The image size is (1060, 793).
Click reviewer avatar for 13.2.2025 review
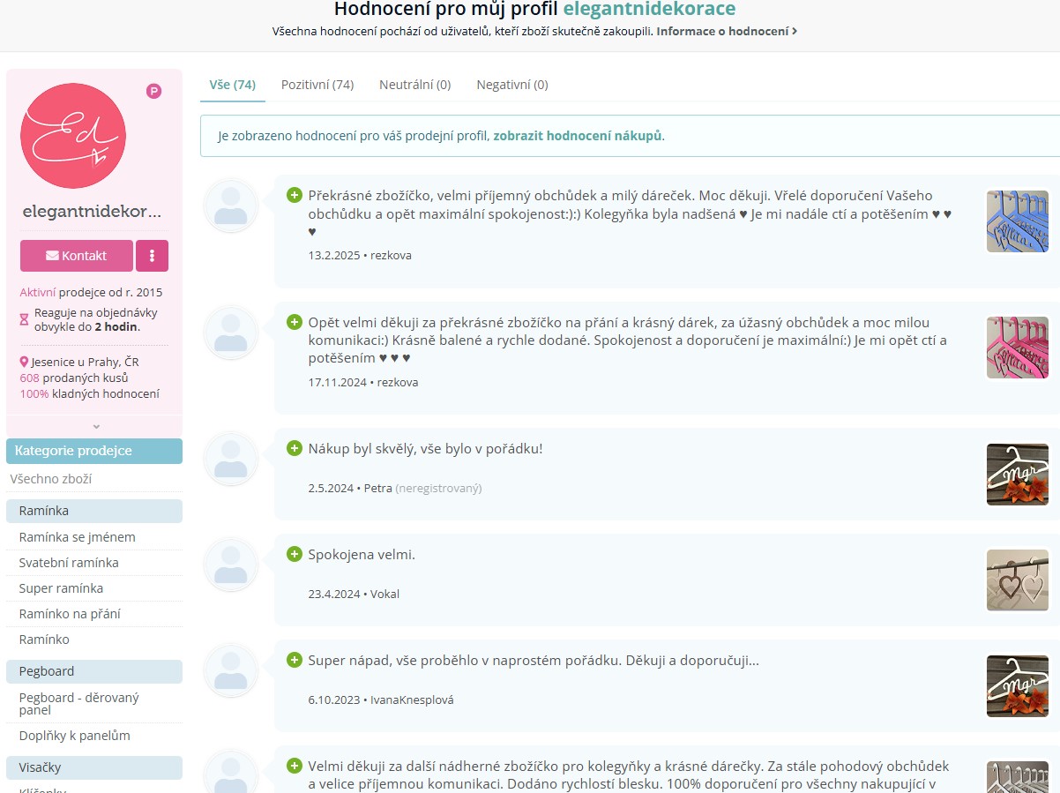[x=231, y=206]
